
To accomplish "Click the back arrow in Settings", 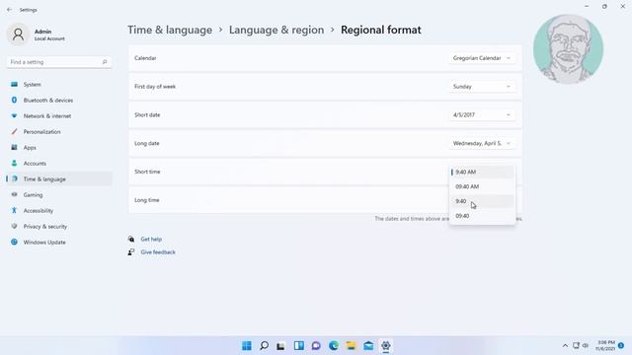I will [9, 10].
